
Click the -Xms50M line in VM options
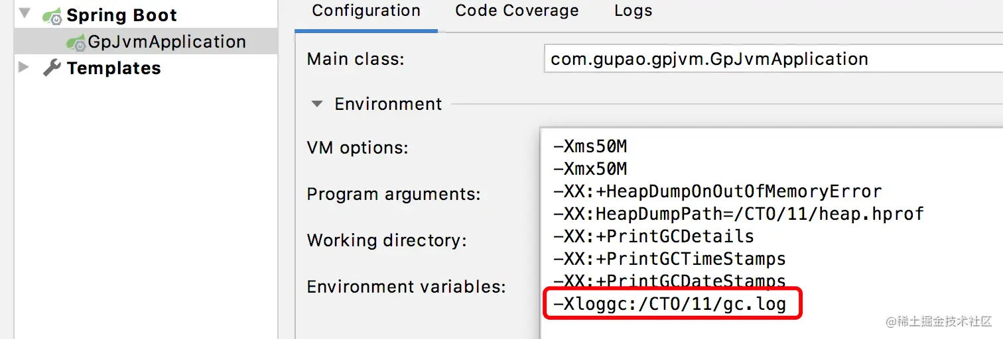pos(590,146)
